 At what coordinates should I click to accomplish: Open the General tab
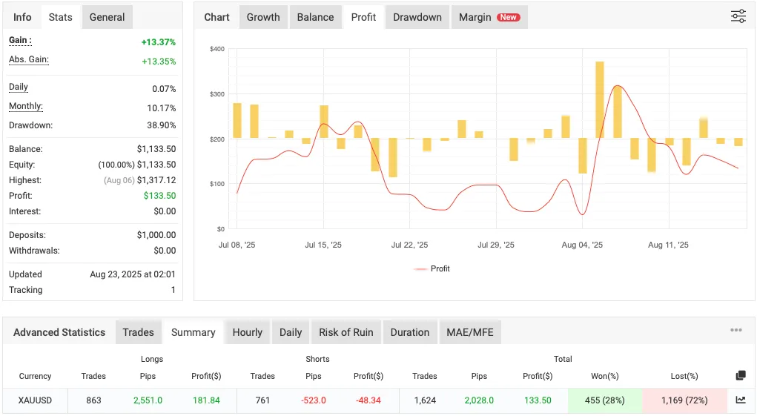(107, 17)
